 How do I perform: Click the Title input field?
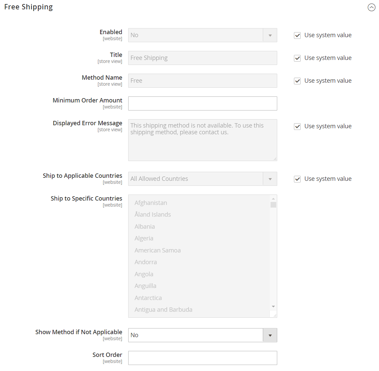tap(203, 58)
